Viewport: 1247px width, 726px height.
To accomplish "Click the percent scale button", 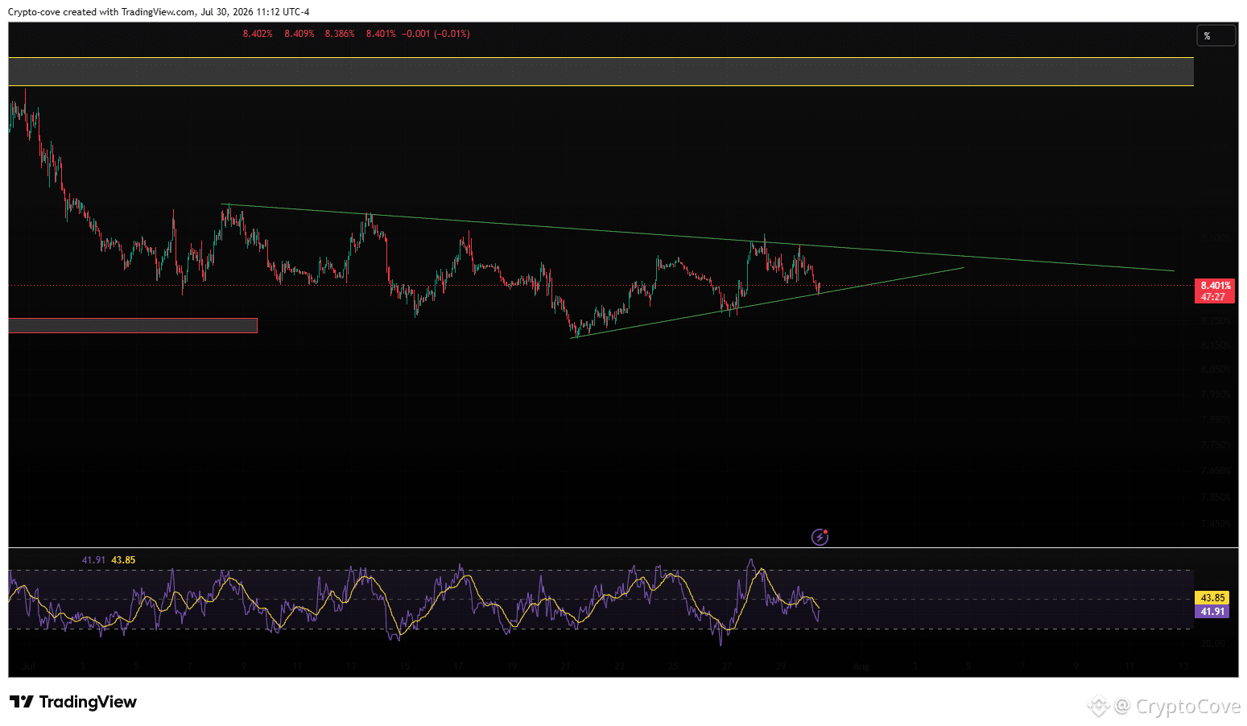I will coord(1216,35).
